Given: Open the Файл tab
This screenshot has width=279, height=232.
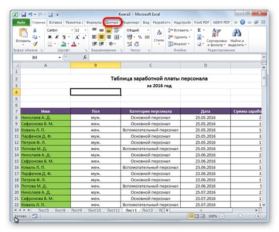Looking at the screenshot, I should (21, 22).
